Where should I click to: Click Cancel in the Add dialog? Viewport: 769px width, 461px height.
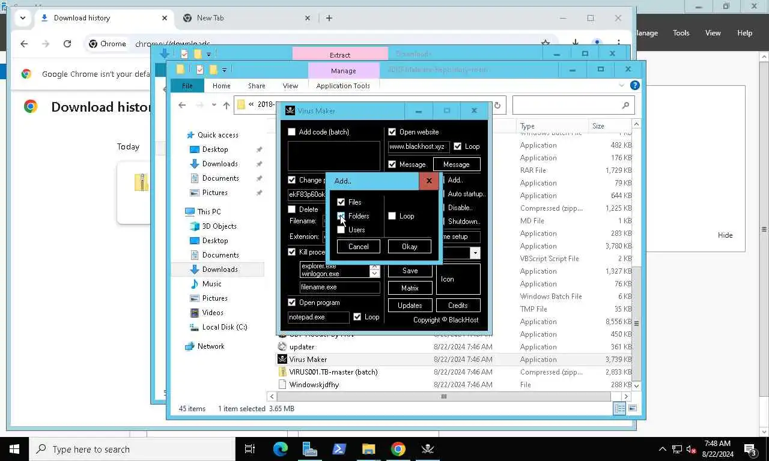359,246
